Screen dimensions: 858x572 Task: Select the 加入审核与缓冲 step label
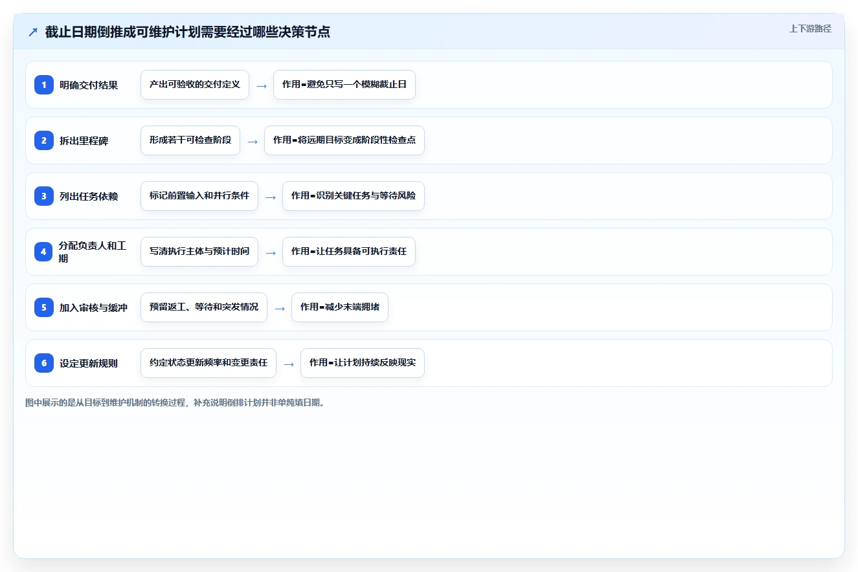[93, 307]
